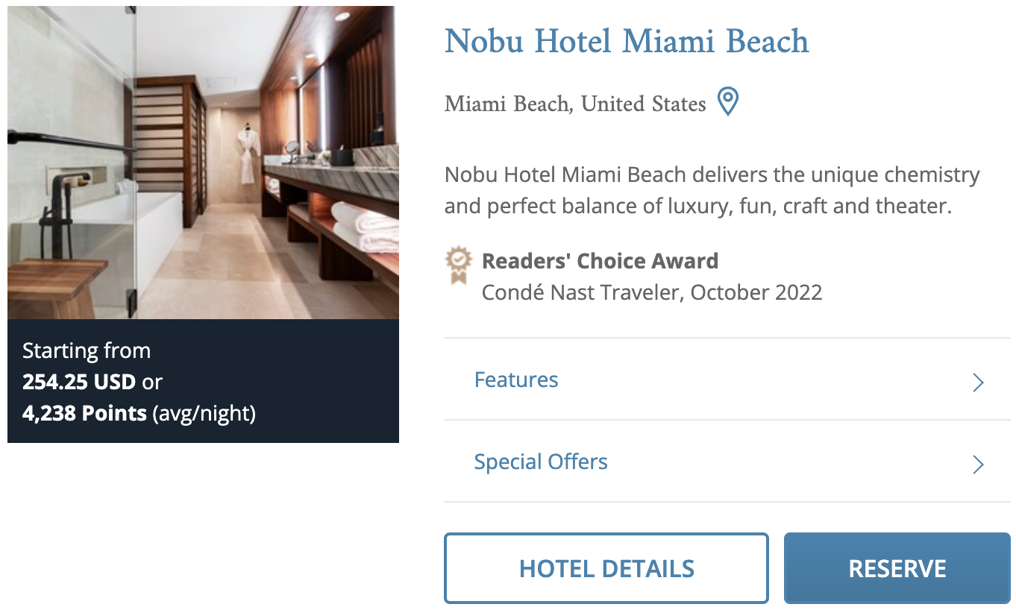This screenshot has height=610, width=1016.
Task: Select the Miami Beach, United States location text
Action: pyautogui.click(x=574, y=104)
